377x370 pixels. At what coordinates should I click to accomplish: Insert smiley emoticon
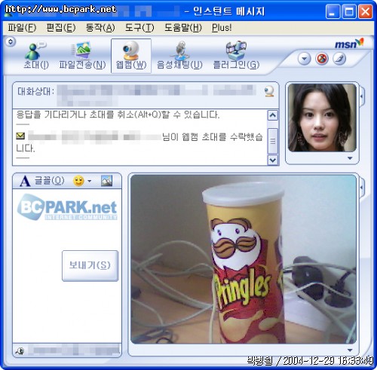coord(78,181)
